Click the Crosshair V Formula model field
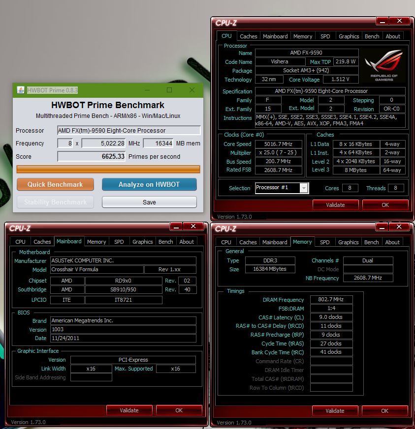The width and height of the screenshot is (415, 429). point(97,269)
